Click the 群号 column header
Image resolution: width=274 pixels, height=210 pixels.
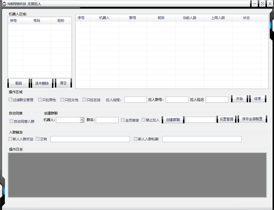click(133, 18)
